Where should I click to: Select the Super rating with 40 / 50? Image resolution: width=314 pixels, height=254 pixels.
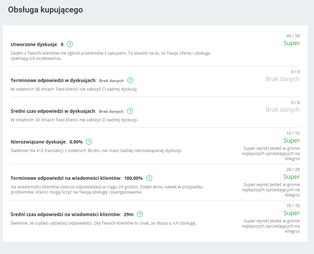pyautogui.click(x=291, y=43)
